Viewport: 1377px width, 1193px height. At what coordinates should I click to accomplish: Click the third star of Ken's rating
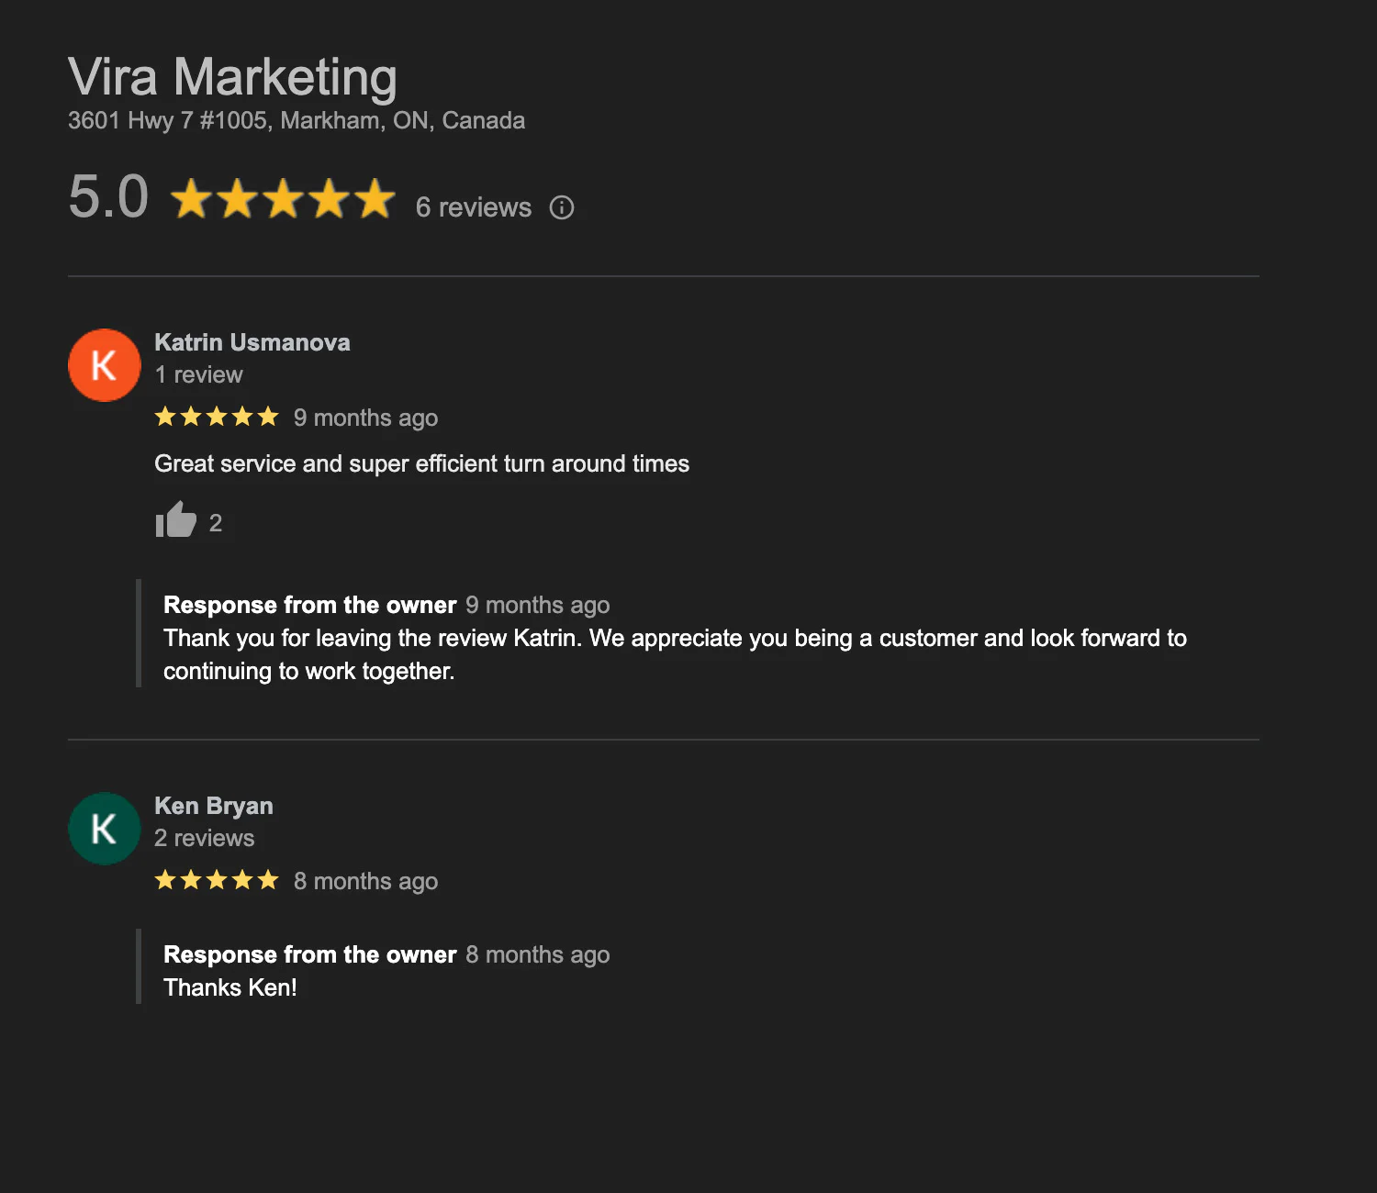[217, 880]
